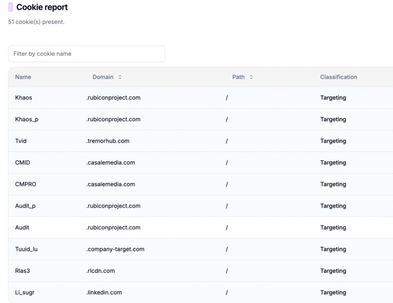The image size is (393, 303).
Task: Sort table by Domain header
Action: [103, 77]
